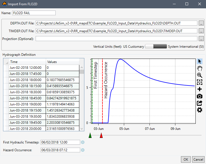The width and height of the screenshot is (206, 164).
Task: Take chart snapshot with camera icon
Action: 200,96
